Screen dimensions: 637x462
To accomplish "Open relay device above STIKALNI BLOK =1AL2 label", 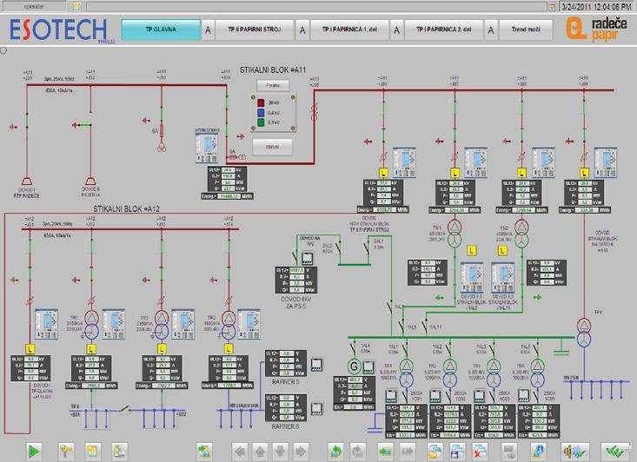I will (x=472, y=278).
